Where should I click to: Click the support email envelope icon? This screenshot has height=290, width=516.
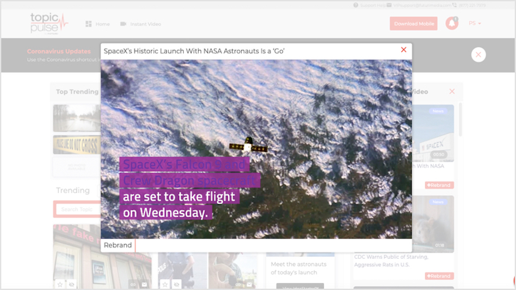(x=389, y=5)
